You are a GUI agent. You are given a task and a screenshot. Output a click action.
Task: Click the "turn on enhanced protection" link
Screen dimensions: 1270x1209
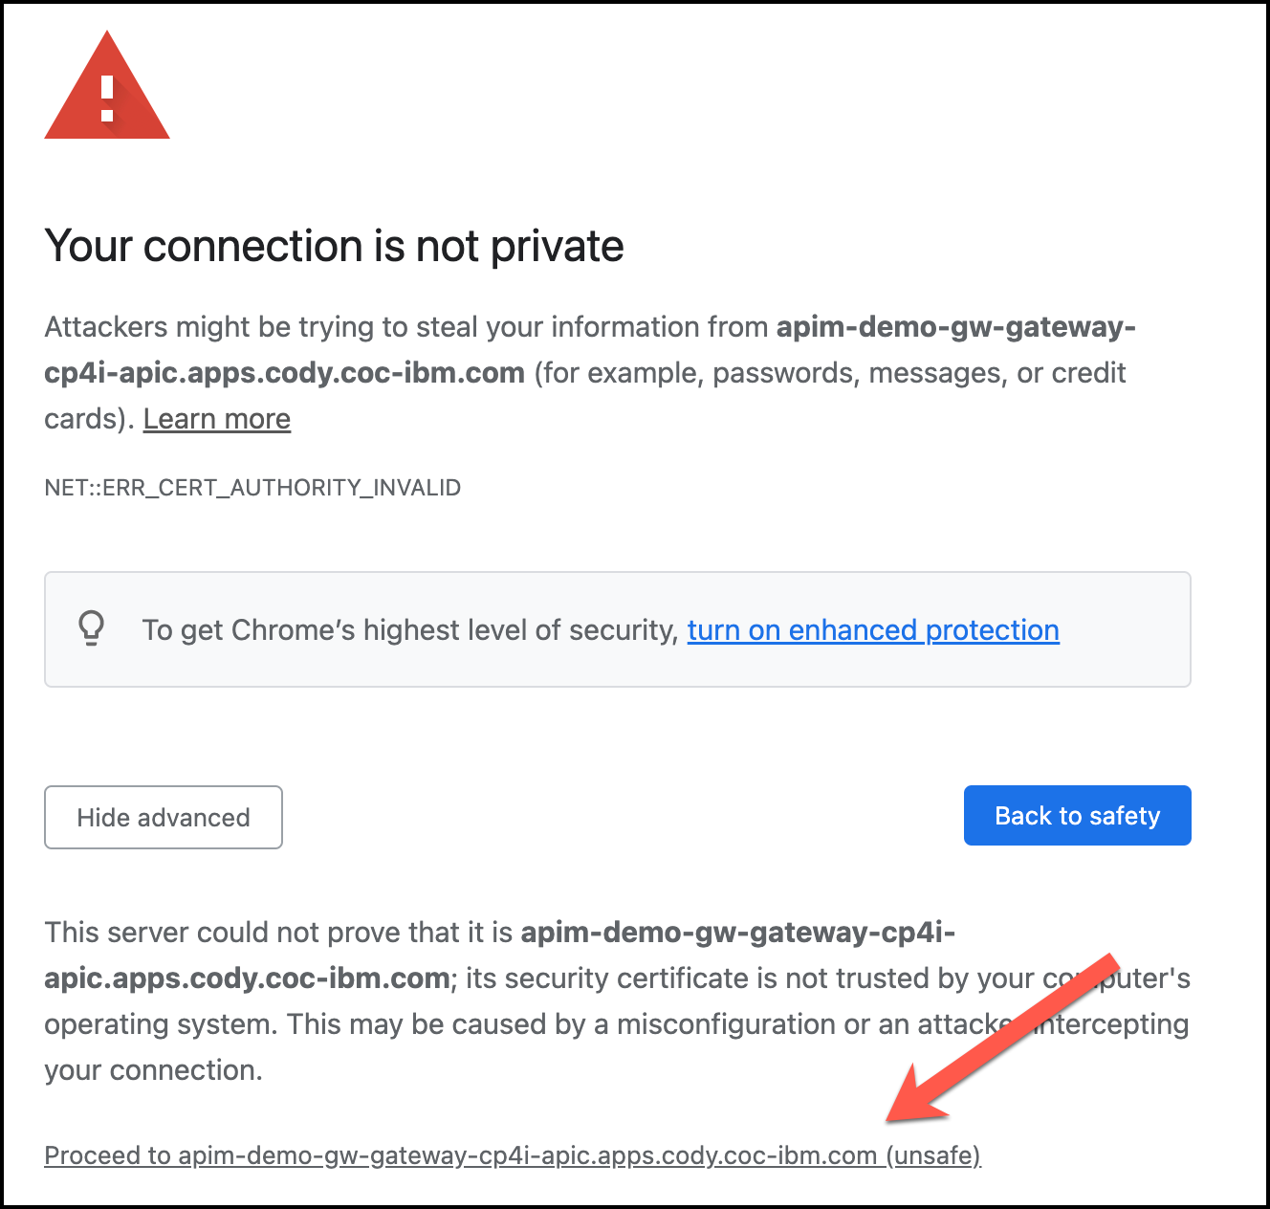pos(872,630)
